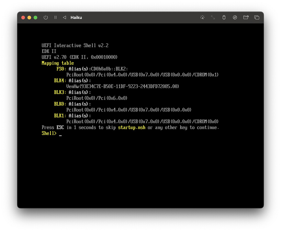Click the Haiku window title
The image size is (281, 231).
pyautogui.click(x=76, y=18)
